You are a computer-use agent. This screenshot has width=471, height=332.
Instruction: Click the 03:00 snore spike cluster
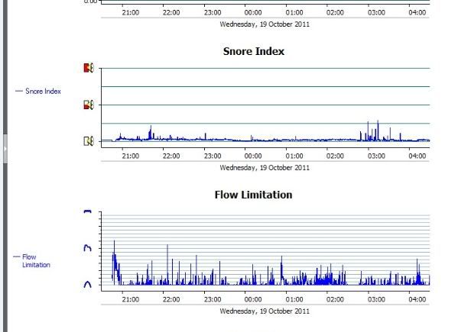373,130
